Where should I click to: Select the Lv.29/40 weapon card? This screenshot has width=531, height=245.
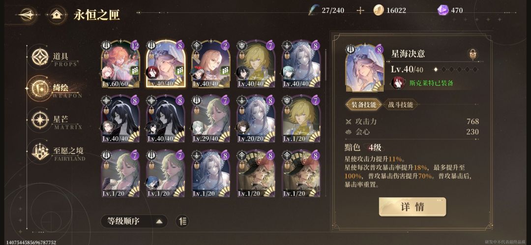tap(211, 119)
